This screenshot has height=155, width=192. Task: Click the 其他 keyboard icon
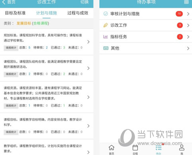[106, 48]
